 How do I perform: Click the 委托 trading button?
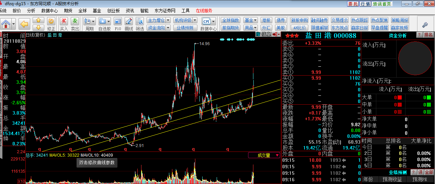point(353,4)
